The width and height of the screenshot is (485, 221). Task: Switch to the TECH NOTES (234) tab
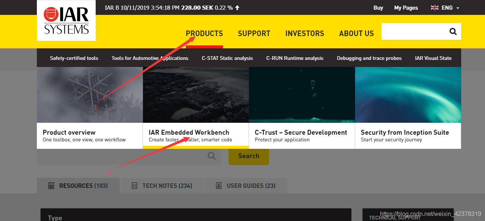click(162, 186)
